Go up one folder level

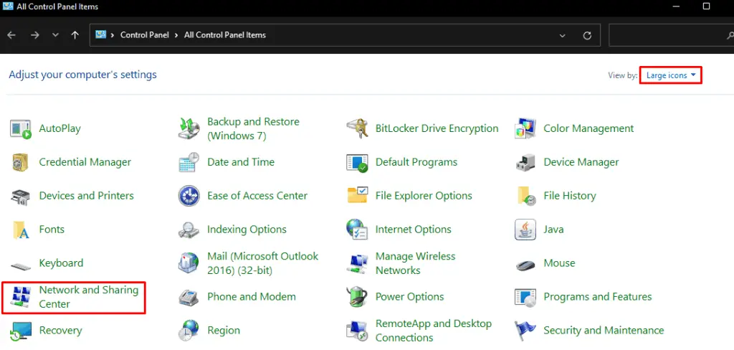(x=75, y=35)
